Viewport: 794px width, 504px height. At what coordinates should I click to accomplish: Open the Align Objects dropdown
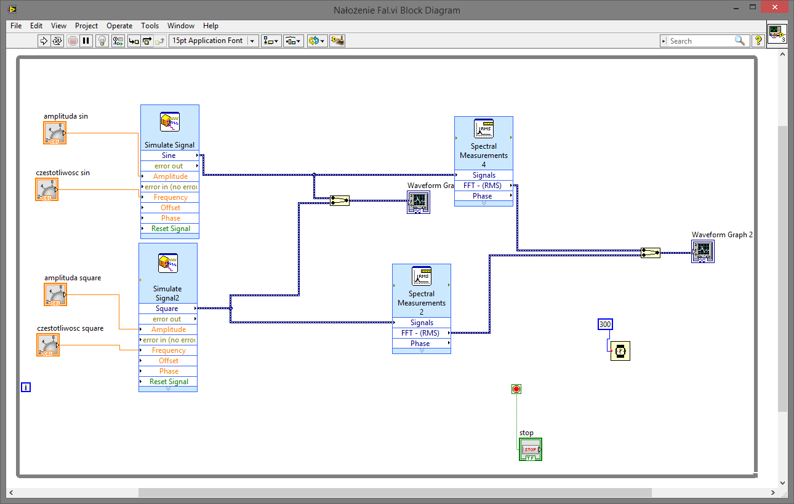point(271,41)
